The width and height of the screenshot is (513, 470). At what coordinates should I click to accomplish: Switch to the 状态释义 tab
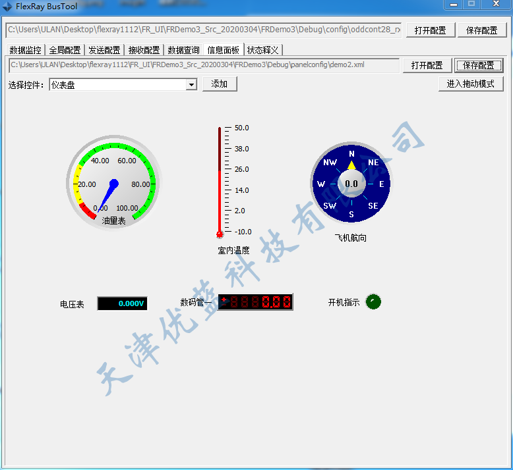262,50
